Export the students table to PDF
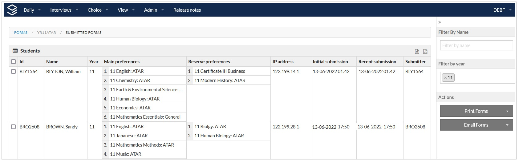519x161 pixels. [x=425, y=51]
